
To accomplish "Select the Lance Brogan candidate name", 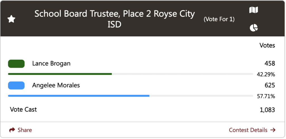I will [x=51, y=64].
